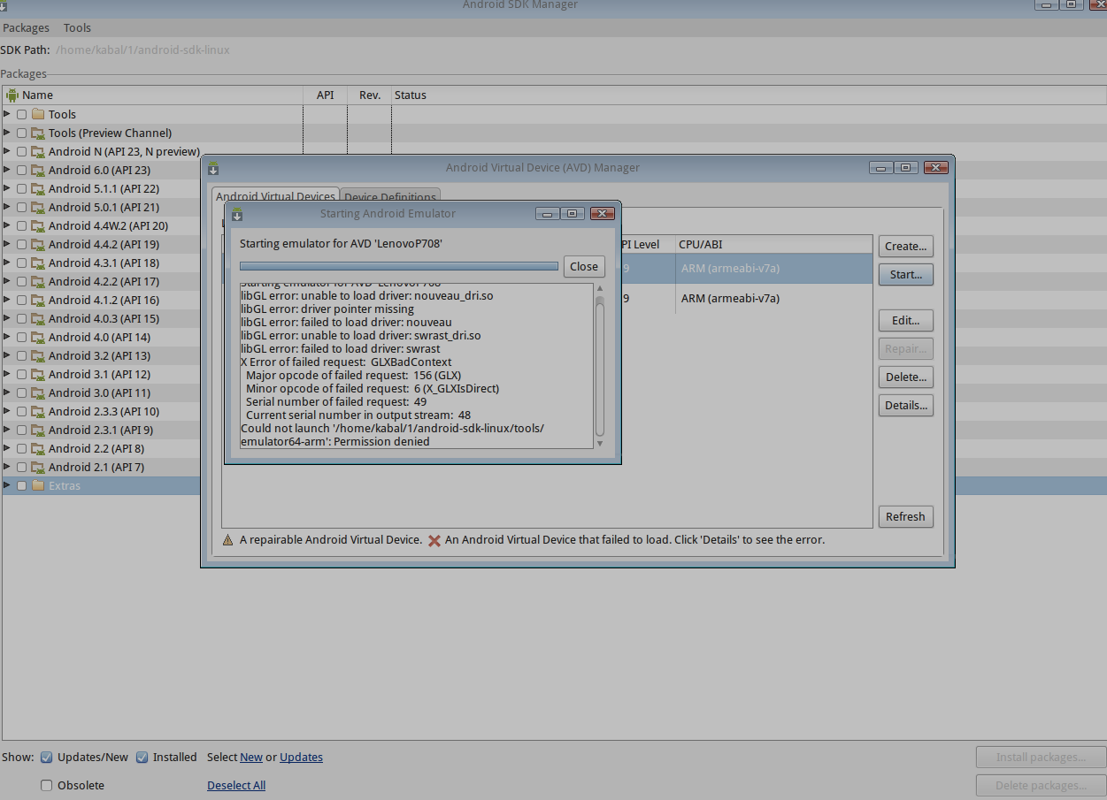Click the Tools folder icon
This screenshot has width=1107, height=800.
tap(38, 114)
